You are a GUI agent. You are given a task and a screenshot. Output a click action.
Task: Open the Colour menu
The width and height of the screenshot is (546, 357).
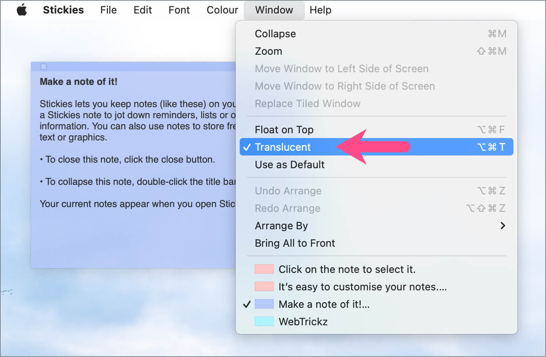[x=222, y=10]
